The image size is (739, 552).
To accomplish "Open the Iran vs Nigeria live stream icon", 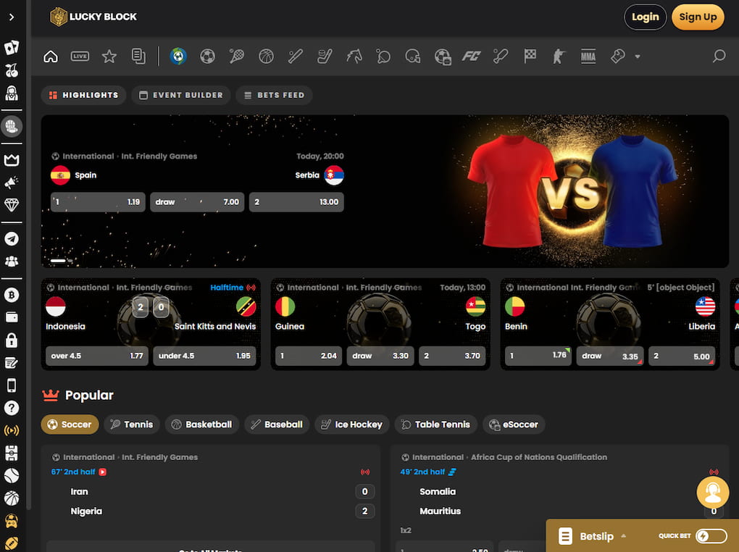I will pyautogui.click(x=103, y=472).
